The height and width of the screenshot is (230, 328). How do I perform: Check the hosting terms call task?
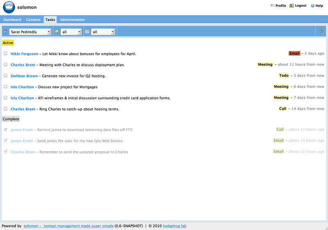click(x=6, y=109)
